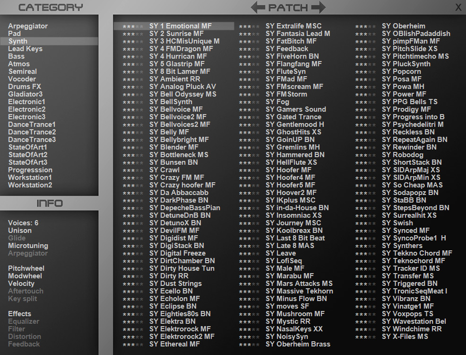Click the previous patch left arrow
Viewport: 466px width, 355px height.
point(258,7)
